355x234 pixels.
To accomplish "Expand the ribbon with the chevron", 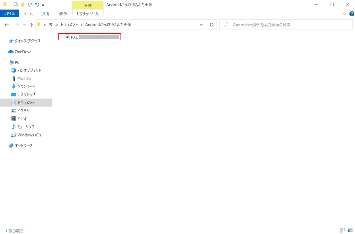I will tap(344, 13).
